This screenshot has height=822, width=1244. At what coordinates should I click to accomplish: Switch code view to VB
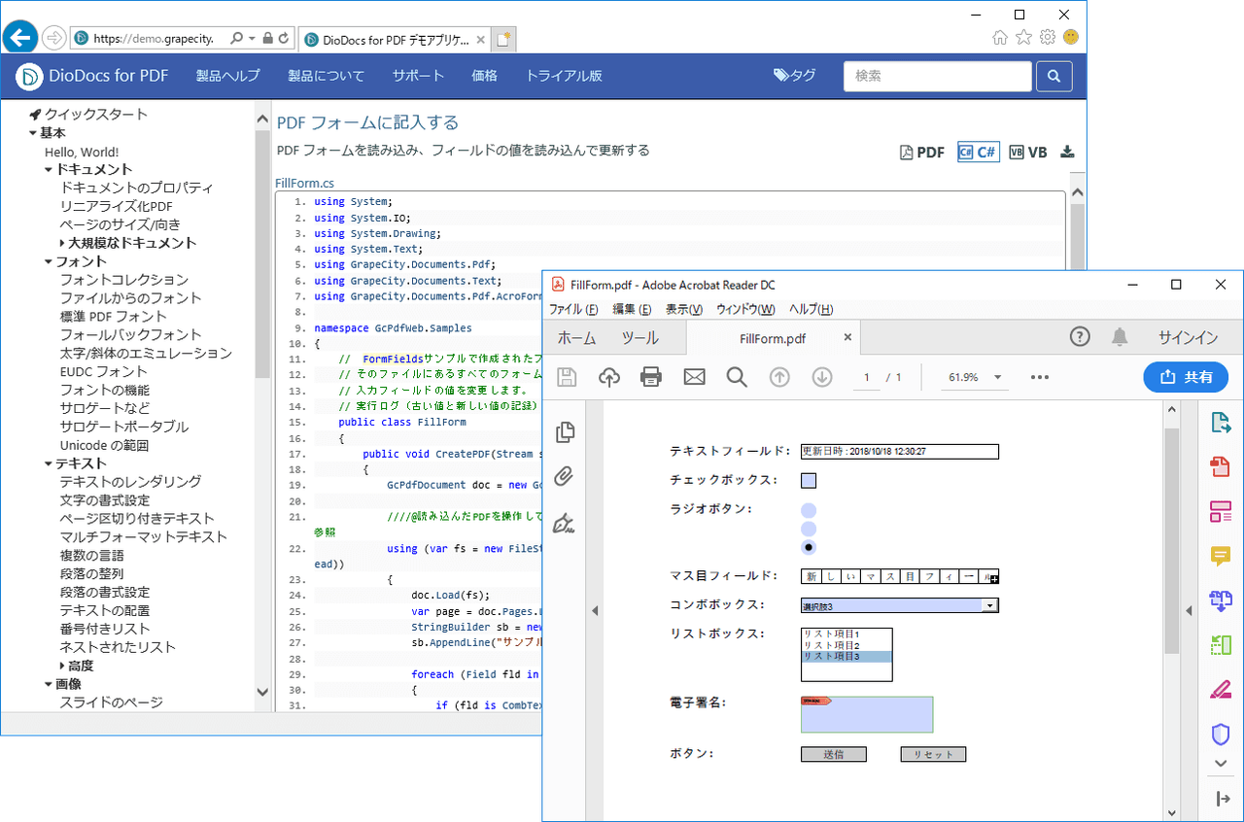click(x=1028, y=152)
